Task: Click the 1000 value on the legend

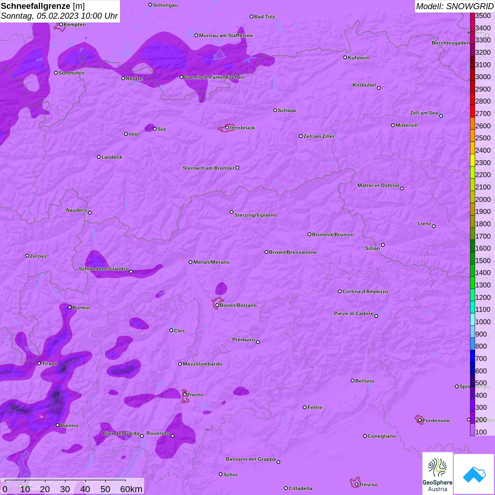Action: pyautogui.click(x=483, y=322)
